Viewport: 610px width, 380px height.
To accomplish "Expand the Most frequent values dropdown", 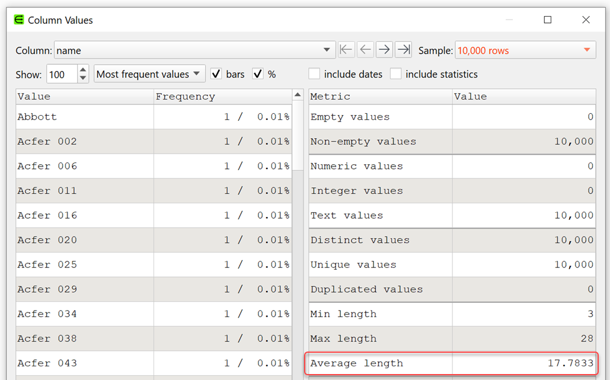I will 149,74.
